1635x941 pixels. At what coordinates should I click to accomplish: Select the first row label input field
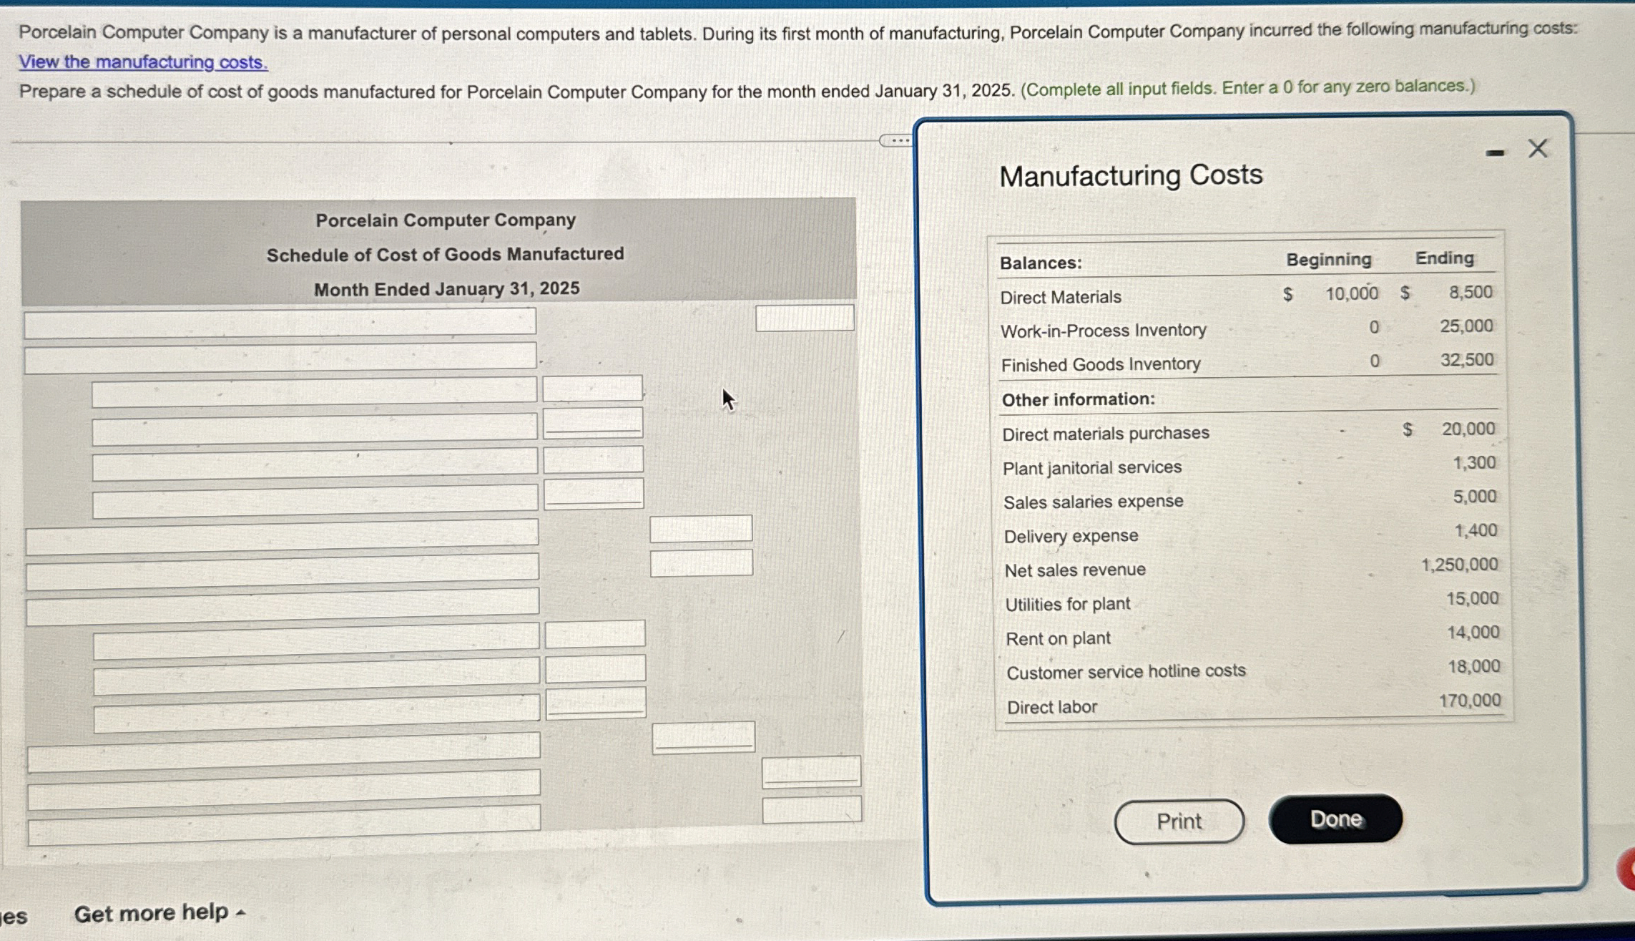click(x=280, y=322)
